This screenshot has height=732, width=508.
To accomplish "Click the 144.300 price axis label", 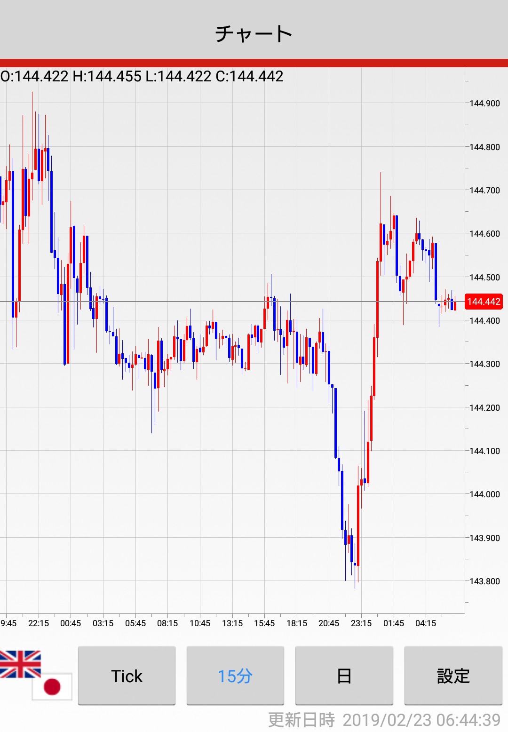I will pos(484,364).
